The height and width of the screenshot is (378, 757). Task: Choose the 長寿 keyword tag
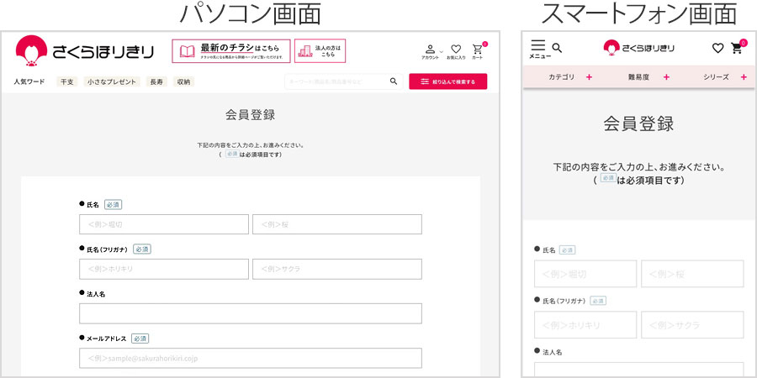[156, 81]
